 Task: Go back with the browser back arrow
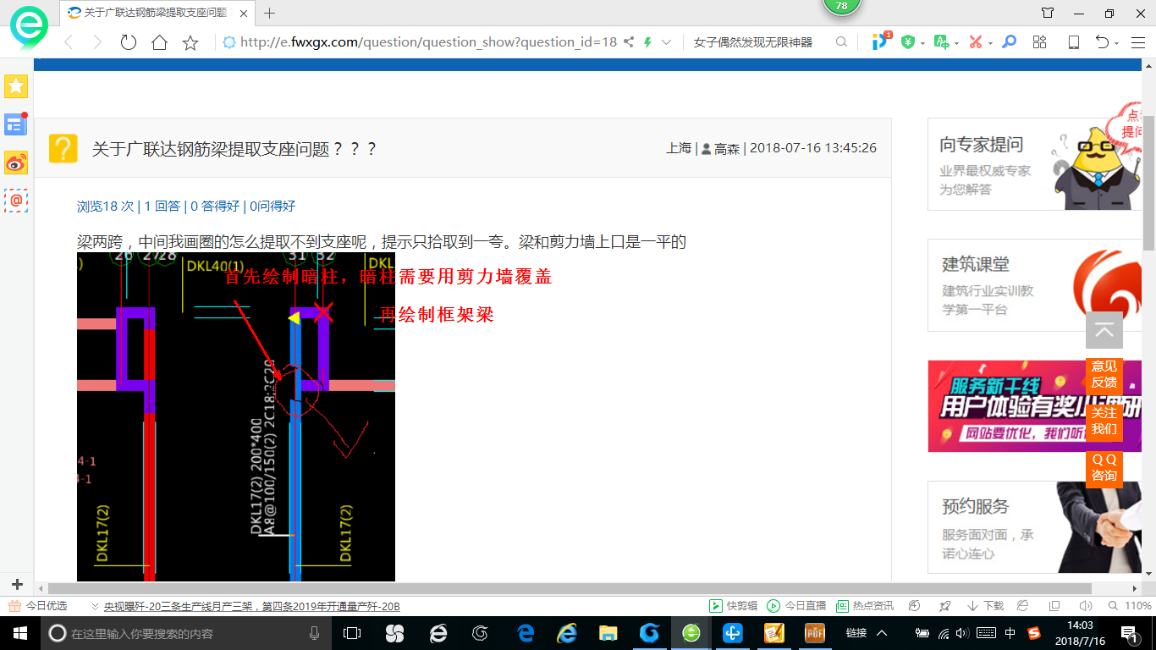(69, 42)
